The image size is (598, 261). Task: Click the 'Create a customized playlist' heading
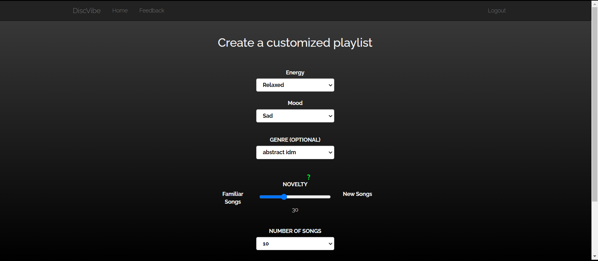(x=295, y=43)
